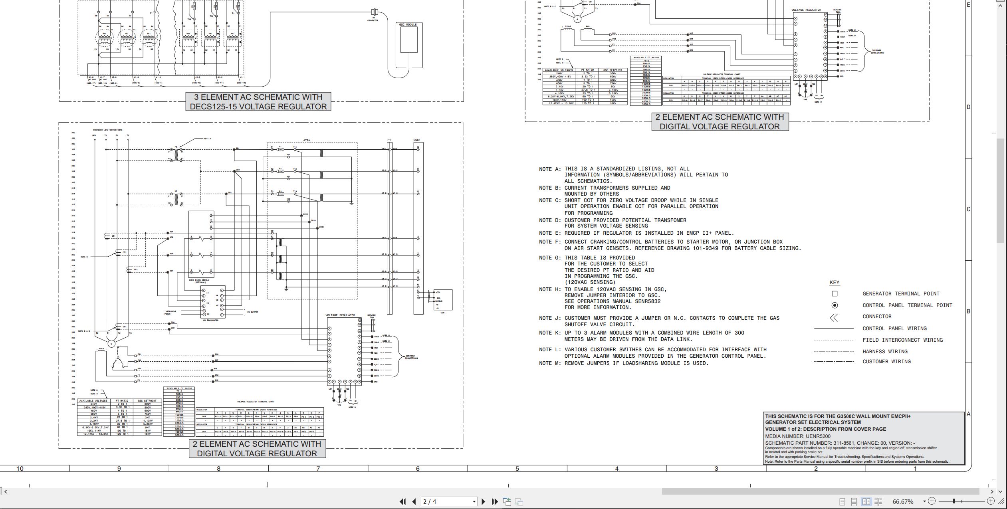This screenshot has width=1007, height=509.
Task: Click 'HARNESS WIRING' legend label
Action: [885, 352]
